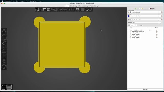164x92 pixels.
Task: Click the yellow model on the plater
Action: 62,44
